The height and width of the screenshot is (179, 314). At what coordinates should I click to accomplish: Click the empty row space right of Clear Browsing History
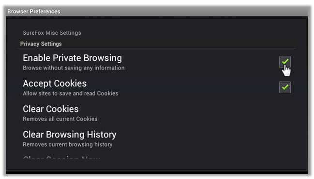[206, 138]
